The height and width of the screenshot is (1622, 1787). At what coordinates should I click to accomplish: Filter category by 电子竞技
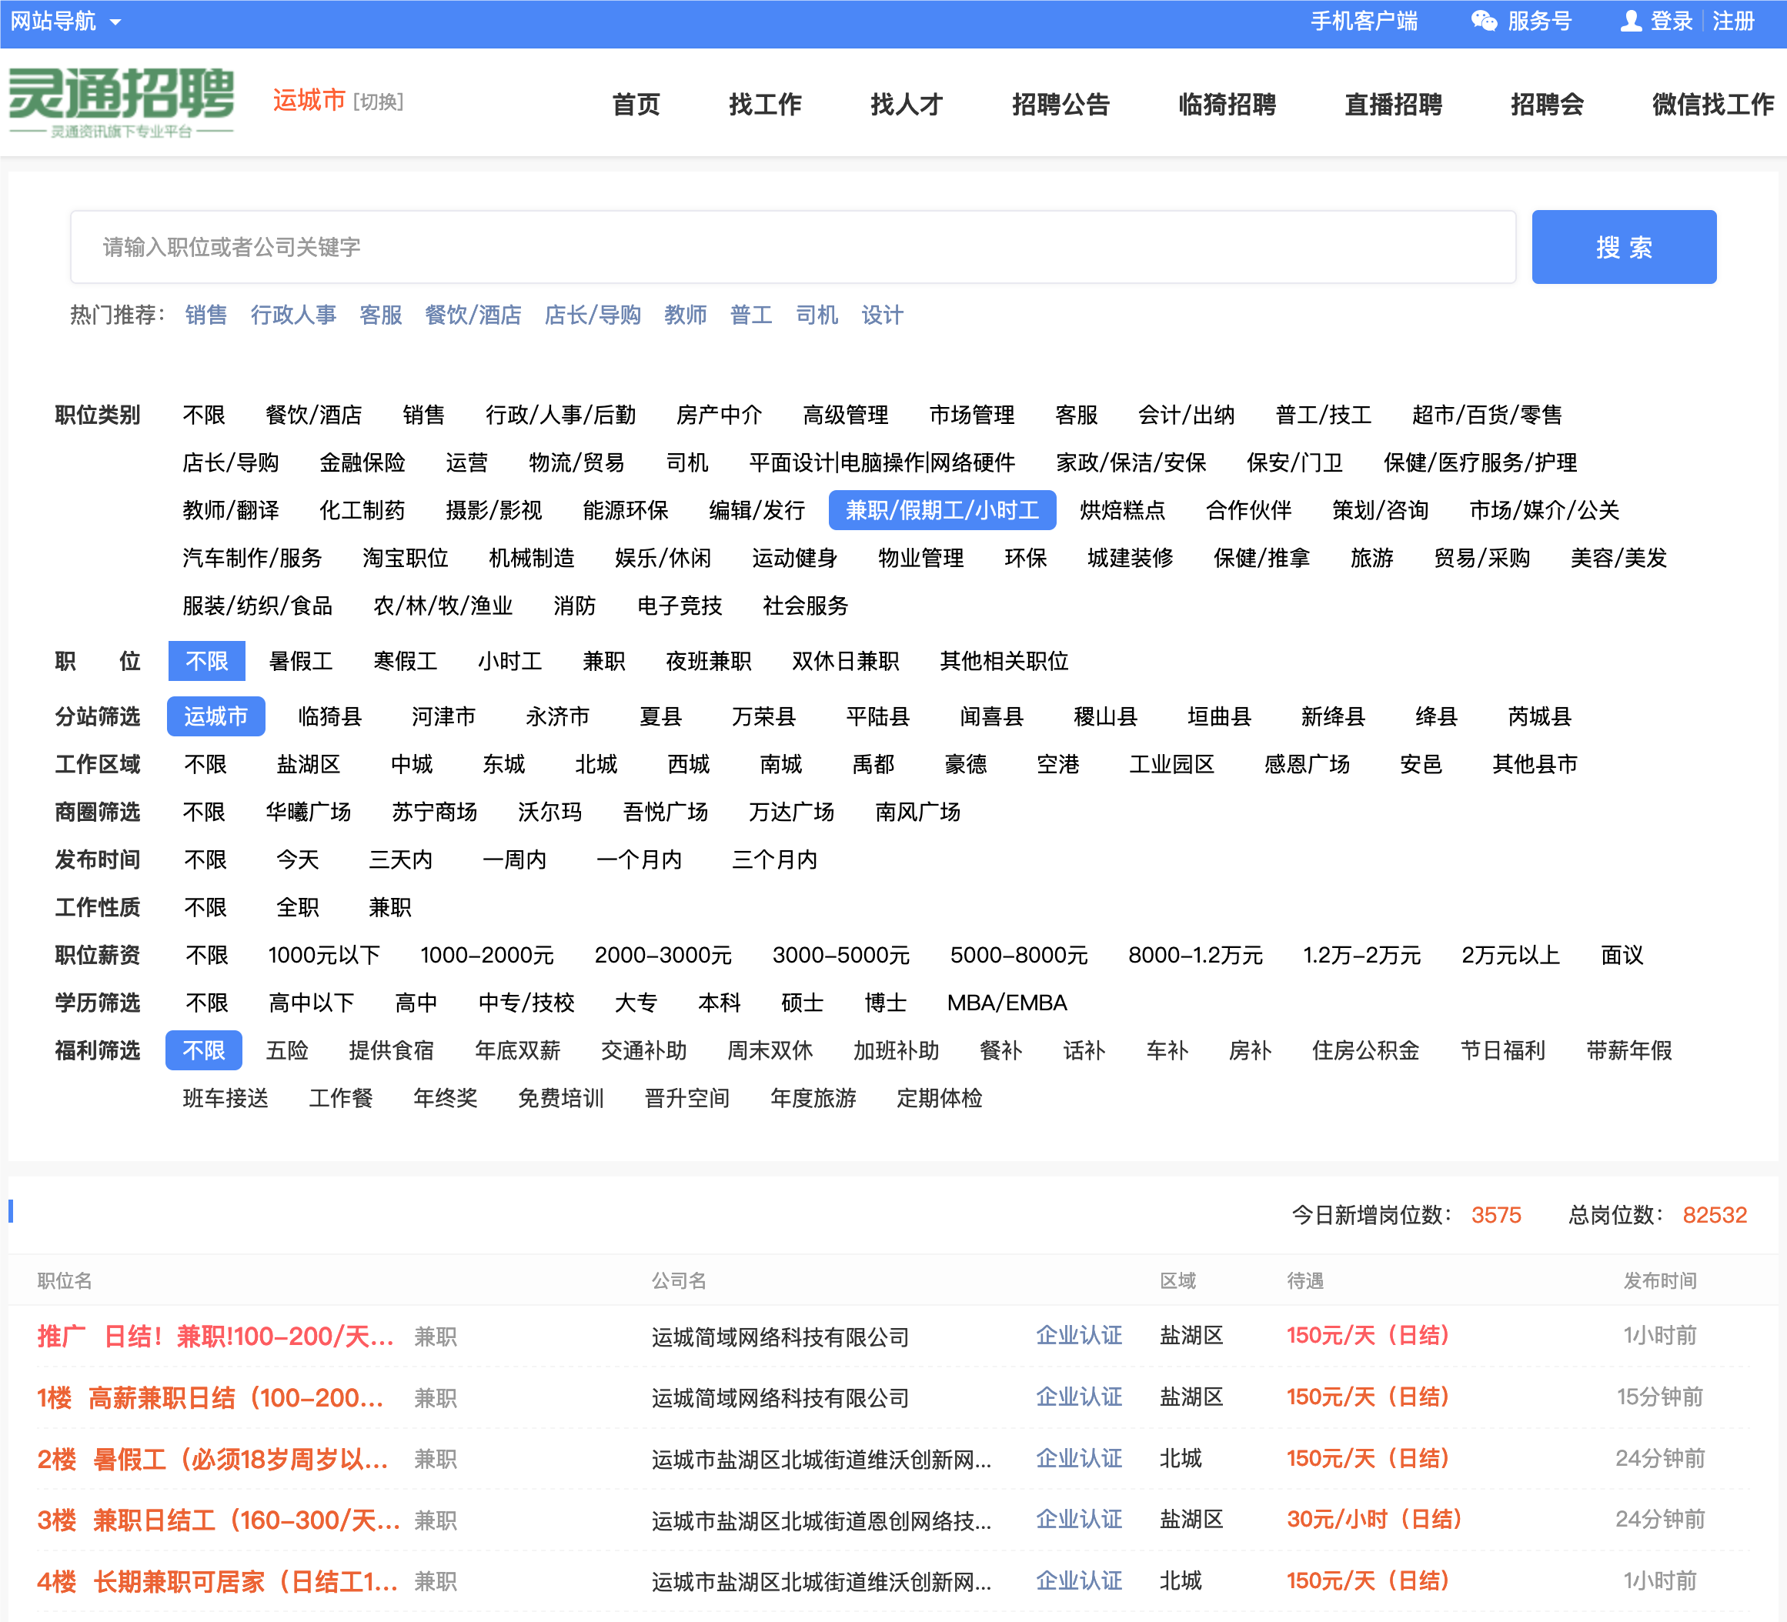click(680, 606)
